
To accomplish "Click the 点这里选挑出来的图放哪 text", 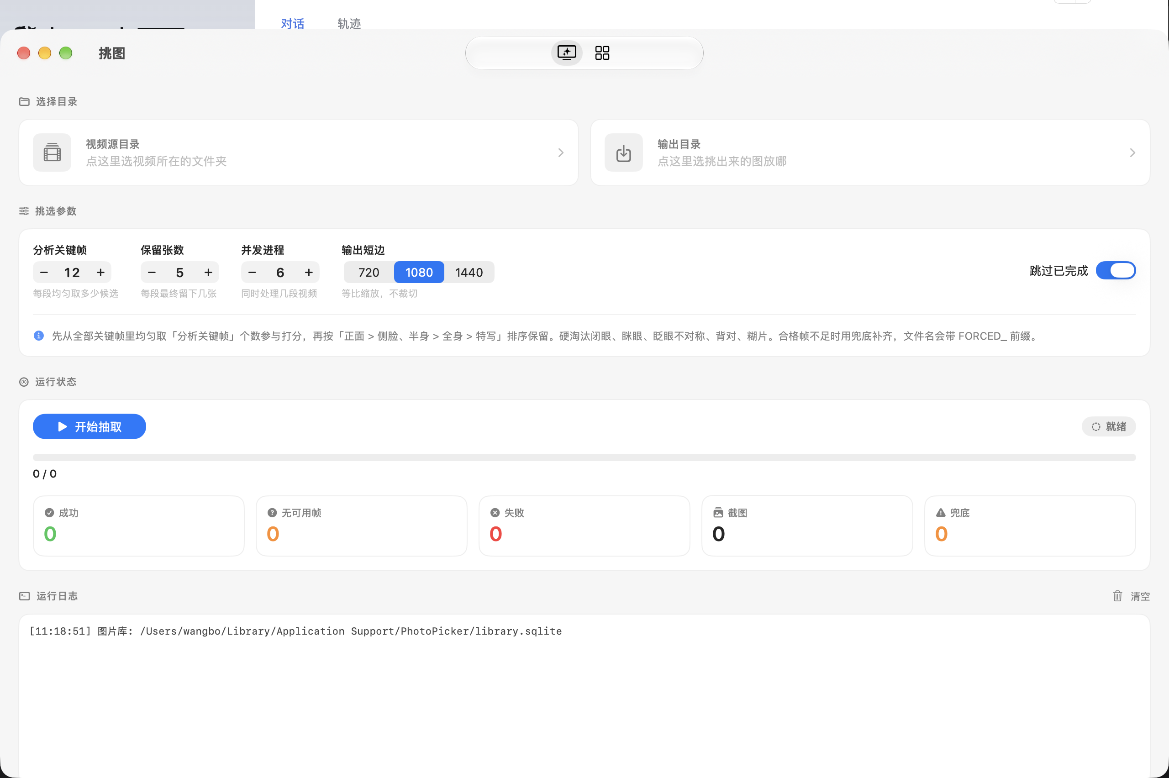I will [722, 161].
